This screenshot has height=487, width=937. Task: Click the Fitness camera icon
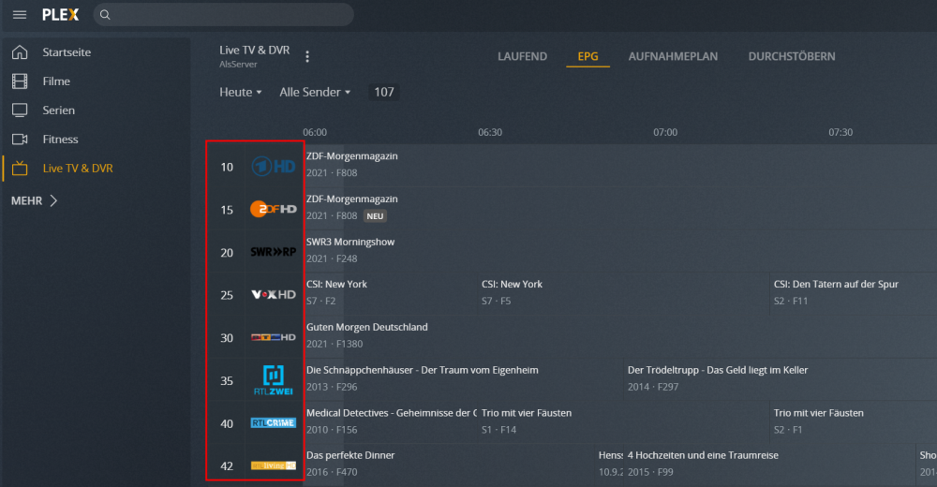[x=20, y=140]
